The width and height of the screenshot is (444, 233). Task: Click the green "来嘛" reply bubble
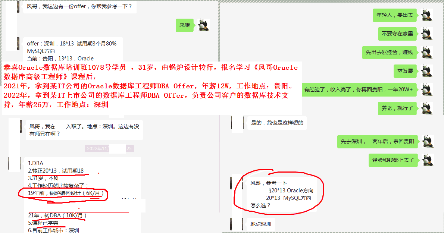tap(185, 25)
